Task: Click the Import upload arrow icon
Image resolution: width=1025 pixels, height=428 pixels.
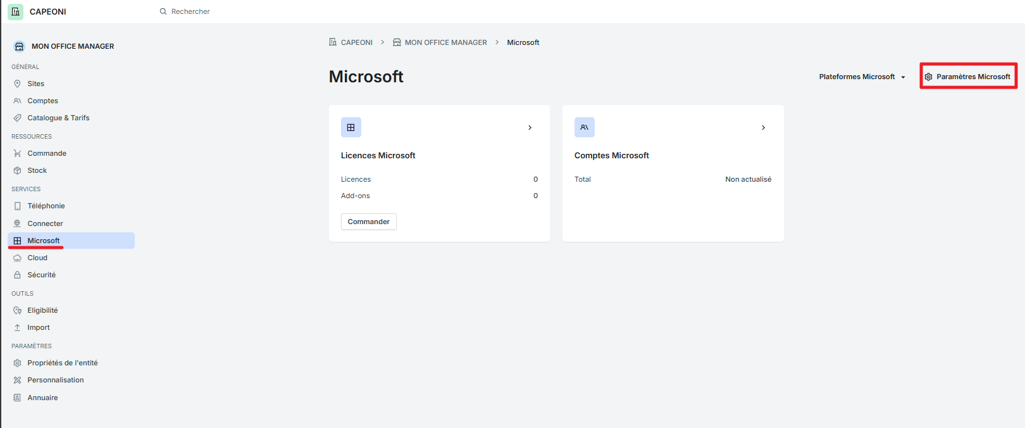Action: coord(17,327)
